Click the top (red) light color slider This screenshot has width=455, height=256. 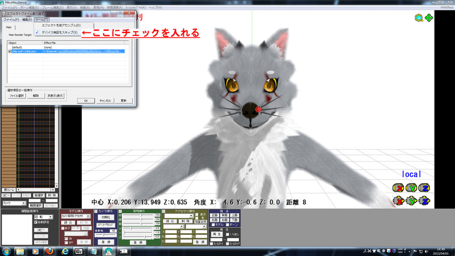point(138,216)
